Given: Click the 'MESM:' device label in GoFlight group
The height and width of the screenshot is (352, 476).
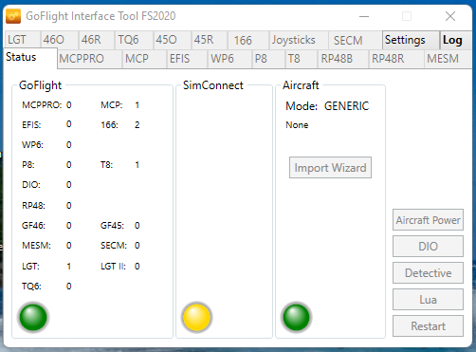Looking at the screenshot, I should 36,246.
